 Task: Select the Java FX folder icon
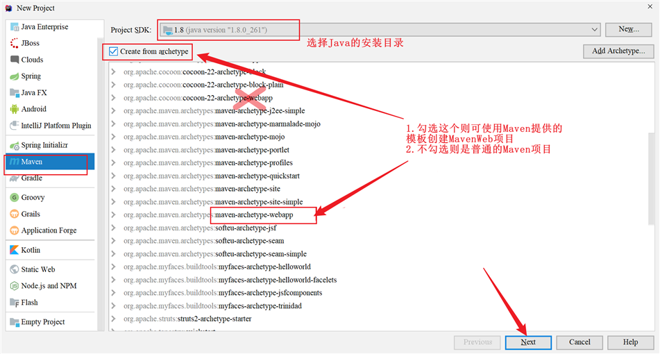(15, 92)
